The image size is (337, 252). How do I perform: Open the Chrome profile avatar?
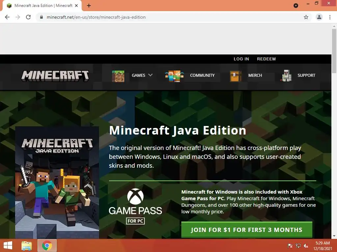tap(319, 17)
